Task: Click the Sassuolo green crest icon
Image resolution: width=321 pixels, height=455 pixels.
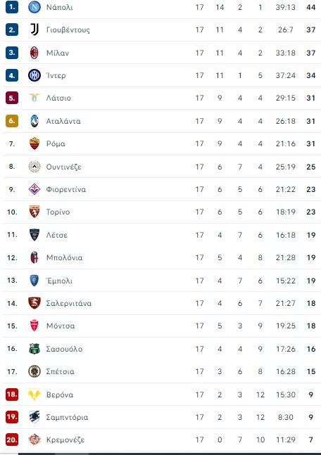Action: coord(34,349)
